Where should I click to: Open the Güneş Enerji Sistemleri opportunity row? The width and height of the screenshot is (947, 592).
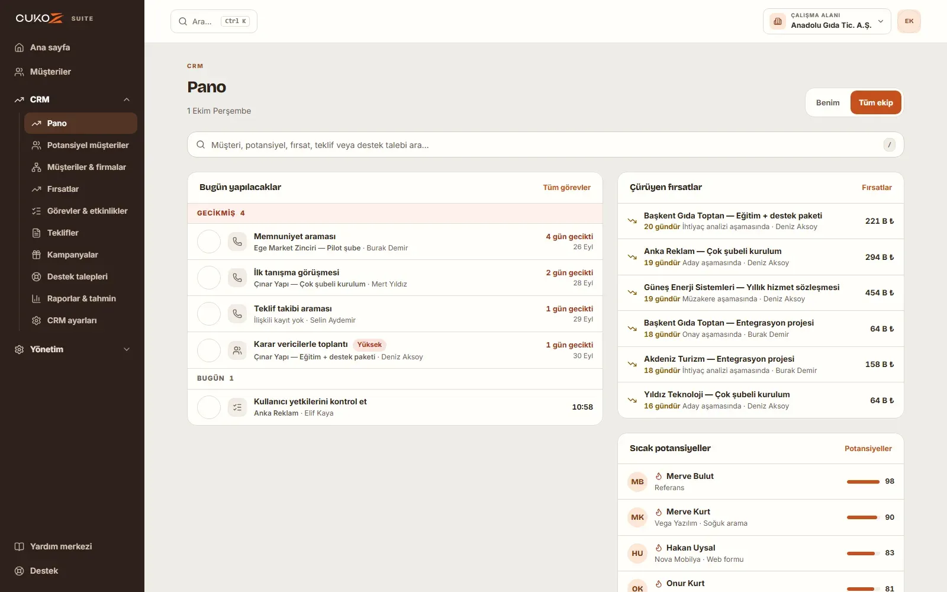click(x=761, y=292)
